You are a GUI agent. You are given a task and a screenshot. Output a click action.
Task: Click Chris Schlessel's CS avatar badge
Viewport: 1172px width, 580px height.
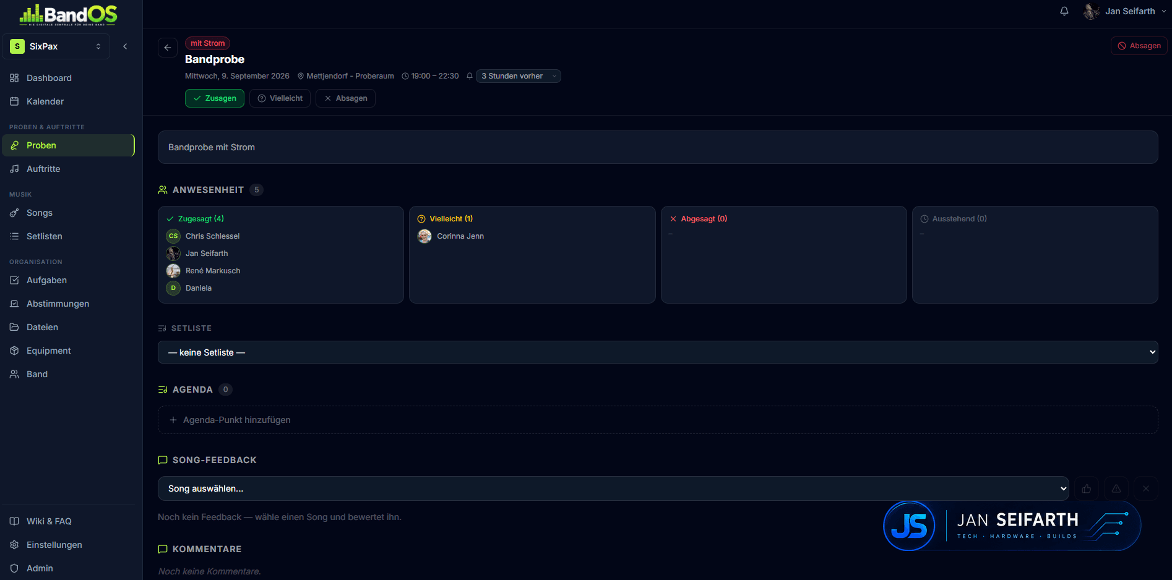[x=173, y=236]
